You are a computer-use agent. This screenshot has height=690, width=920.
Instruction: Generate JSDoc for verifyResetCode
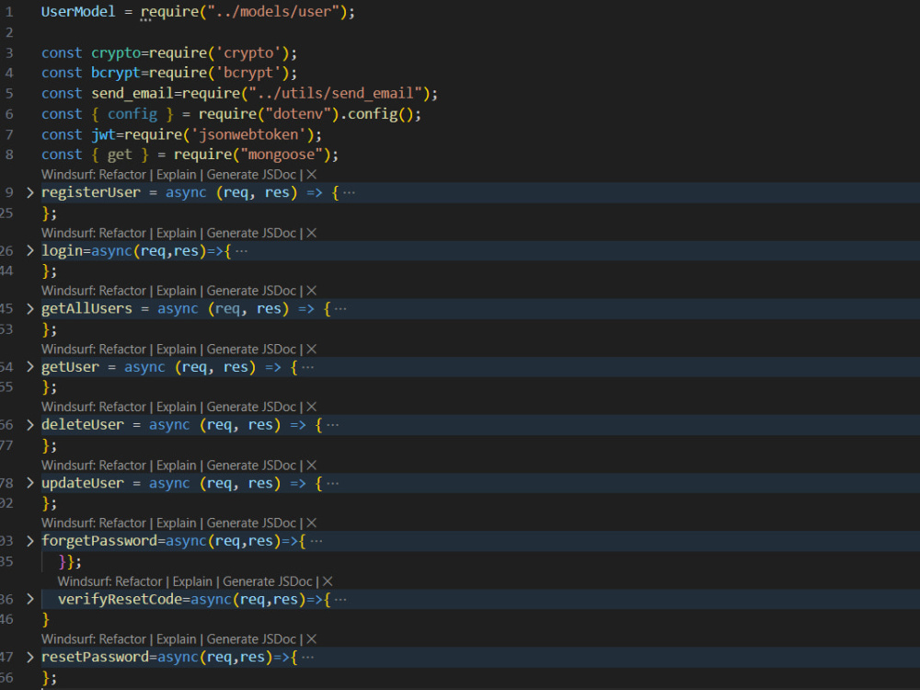(x=268, y=581)
